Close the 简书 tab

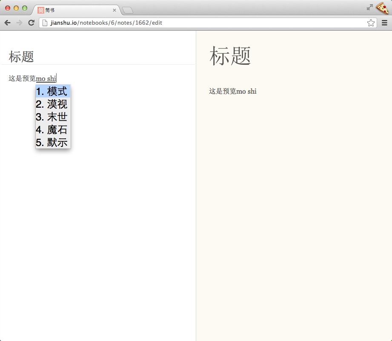[114, 10]
